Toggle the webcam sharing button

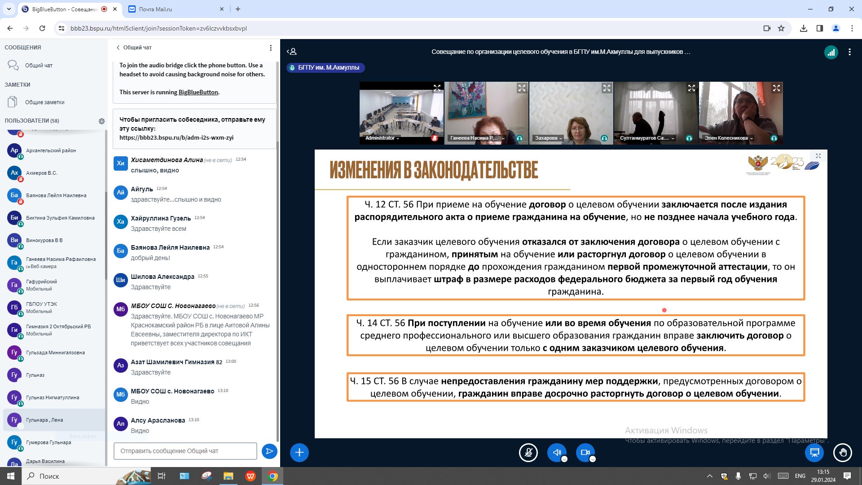point(585,452)
